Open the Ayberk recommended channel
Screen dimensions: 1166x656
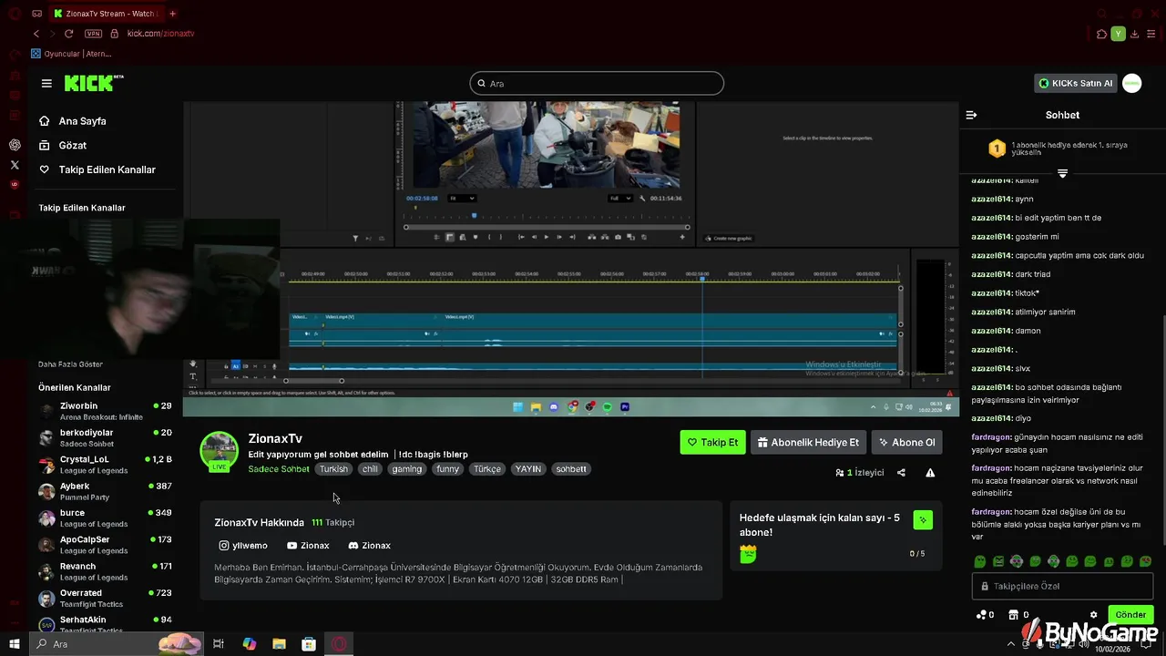point(106,491)
